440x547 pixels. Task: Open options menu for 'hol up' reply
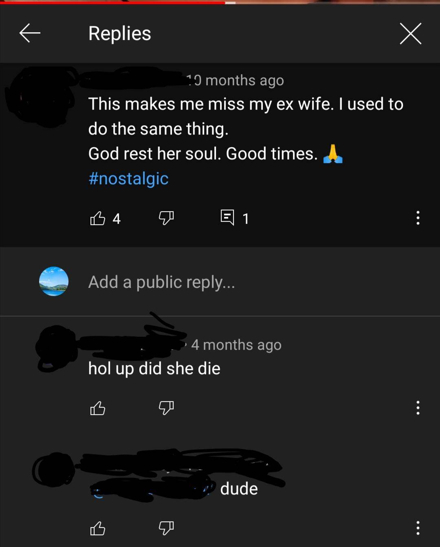[418, 408]
